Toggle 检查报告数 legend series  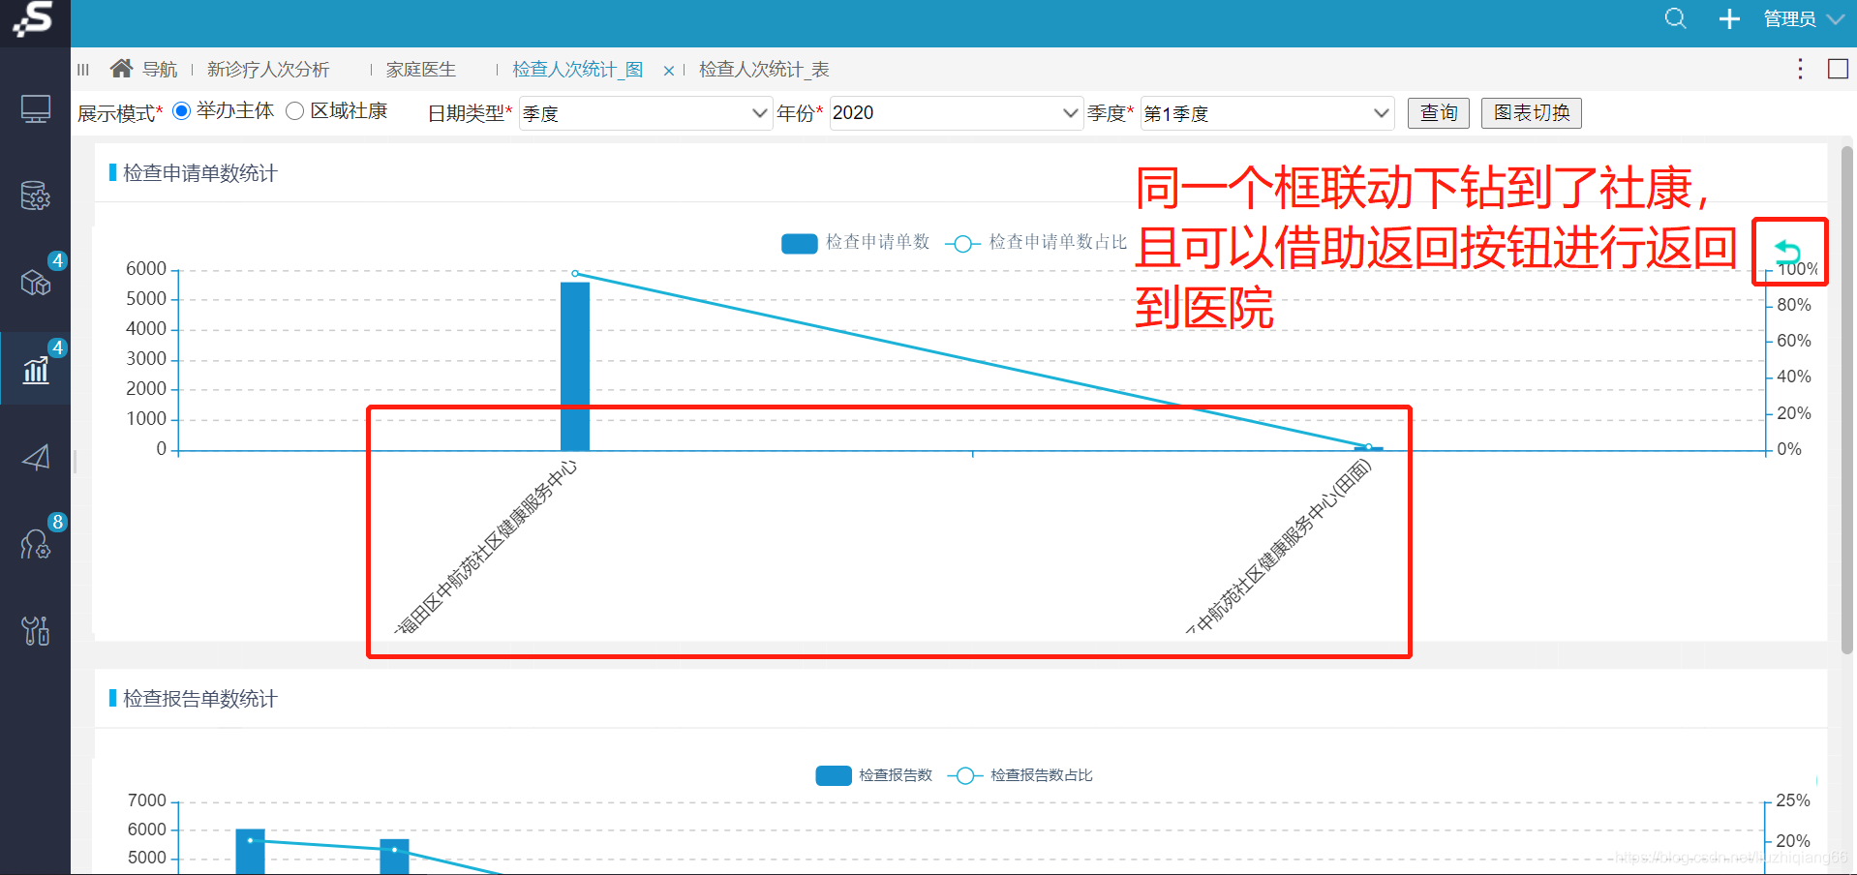tap(874, 775)
